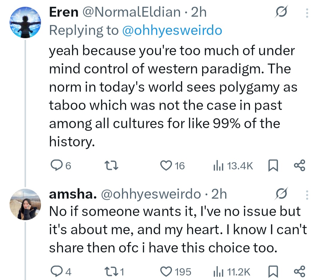Viewport: 323px width, 280px height.
Task: Like amsha's tweet with 195 likes
Action: point(165,271)
